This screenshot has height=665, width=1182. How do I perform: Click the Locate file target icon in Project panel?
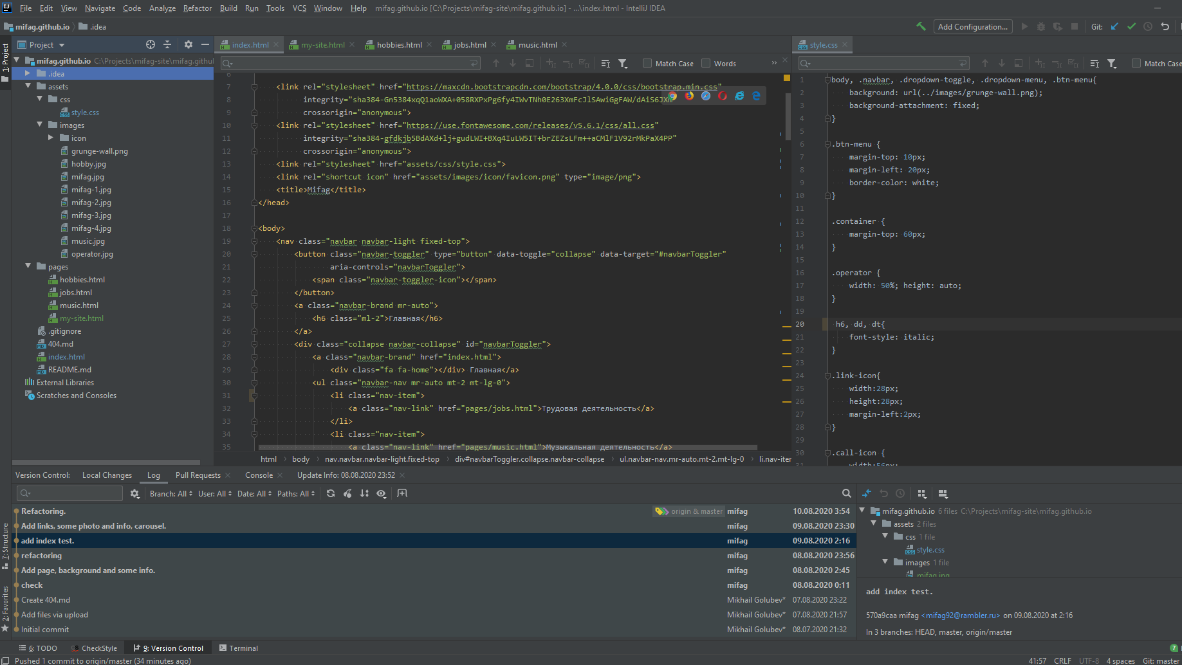tap(151, 44)
